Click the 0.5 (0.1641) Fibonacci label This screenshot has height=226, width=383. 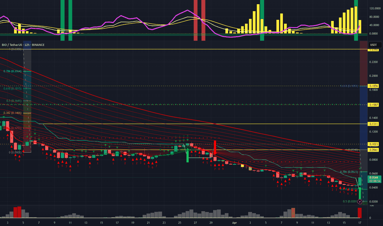click(14, 101)
